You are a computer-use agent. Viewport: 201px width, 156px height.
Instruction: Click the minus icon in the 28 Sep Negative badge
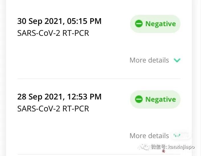coord(139,99)
